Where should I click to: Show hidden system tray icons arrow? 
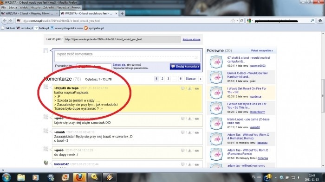coord(276,177)
